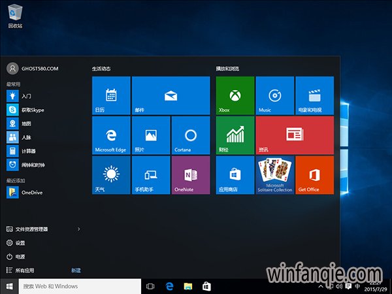The height and width of the screenshot is (294, 392).
Task: Click the GHOST580.COM user account
Action: [33, 69]
